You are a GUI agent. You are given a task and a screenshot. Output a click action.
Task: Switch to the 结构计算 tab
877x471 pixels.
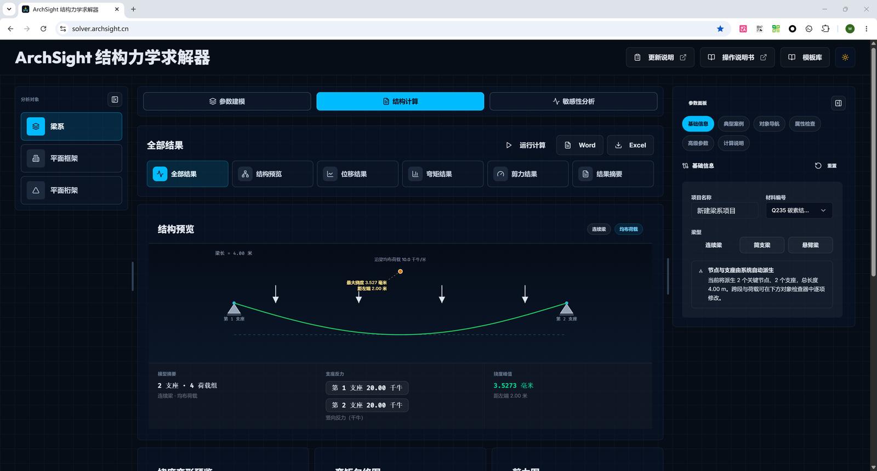[400, 101]
